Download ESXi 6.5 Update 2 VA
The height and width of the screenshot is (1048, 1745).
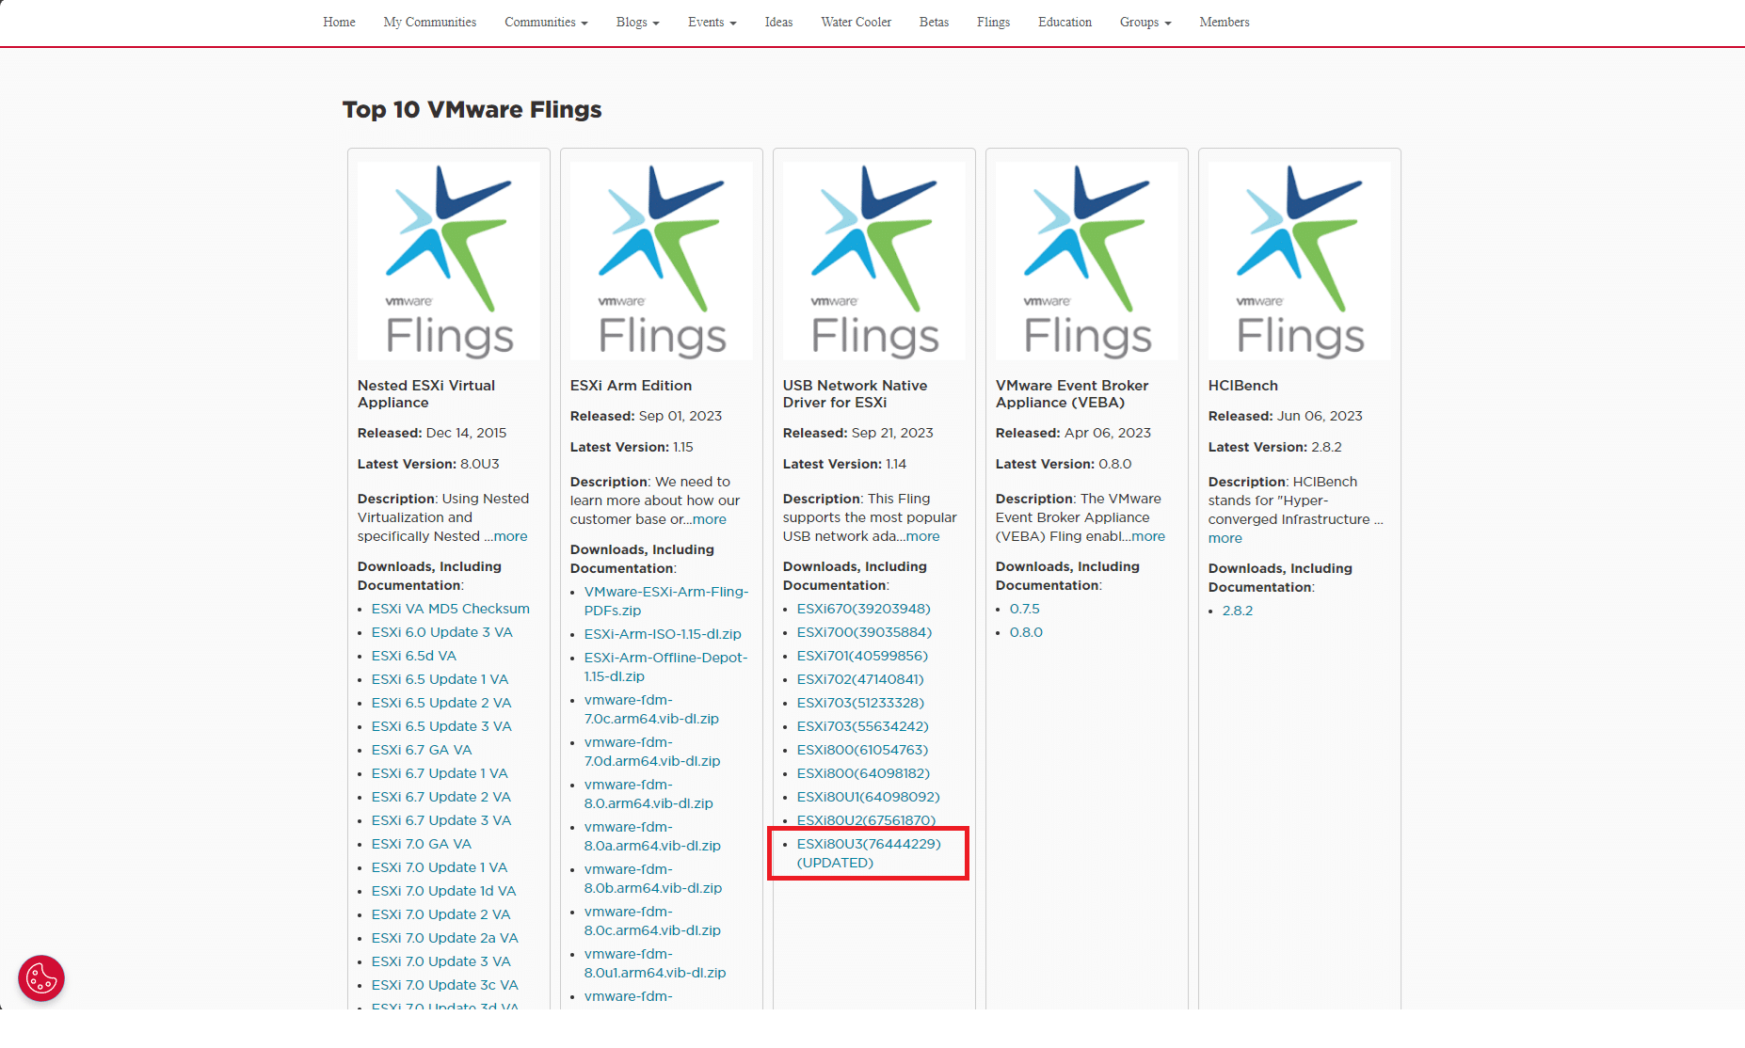pos(441,703)
